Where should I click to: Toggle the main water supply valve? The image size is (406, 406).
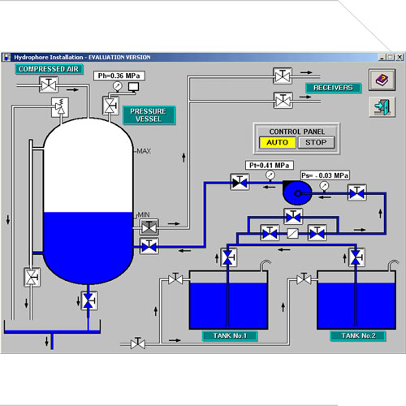pos(138,343)
